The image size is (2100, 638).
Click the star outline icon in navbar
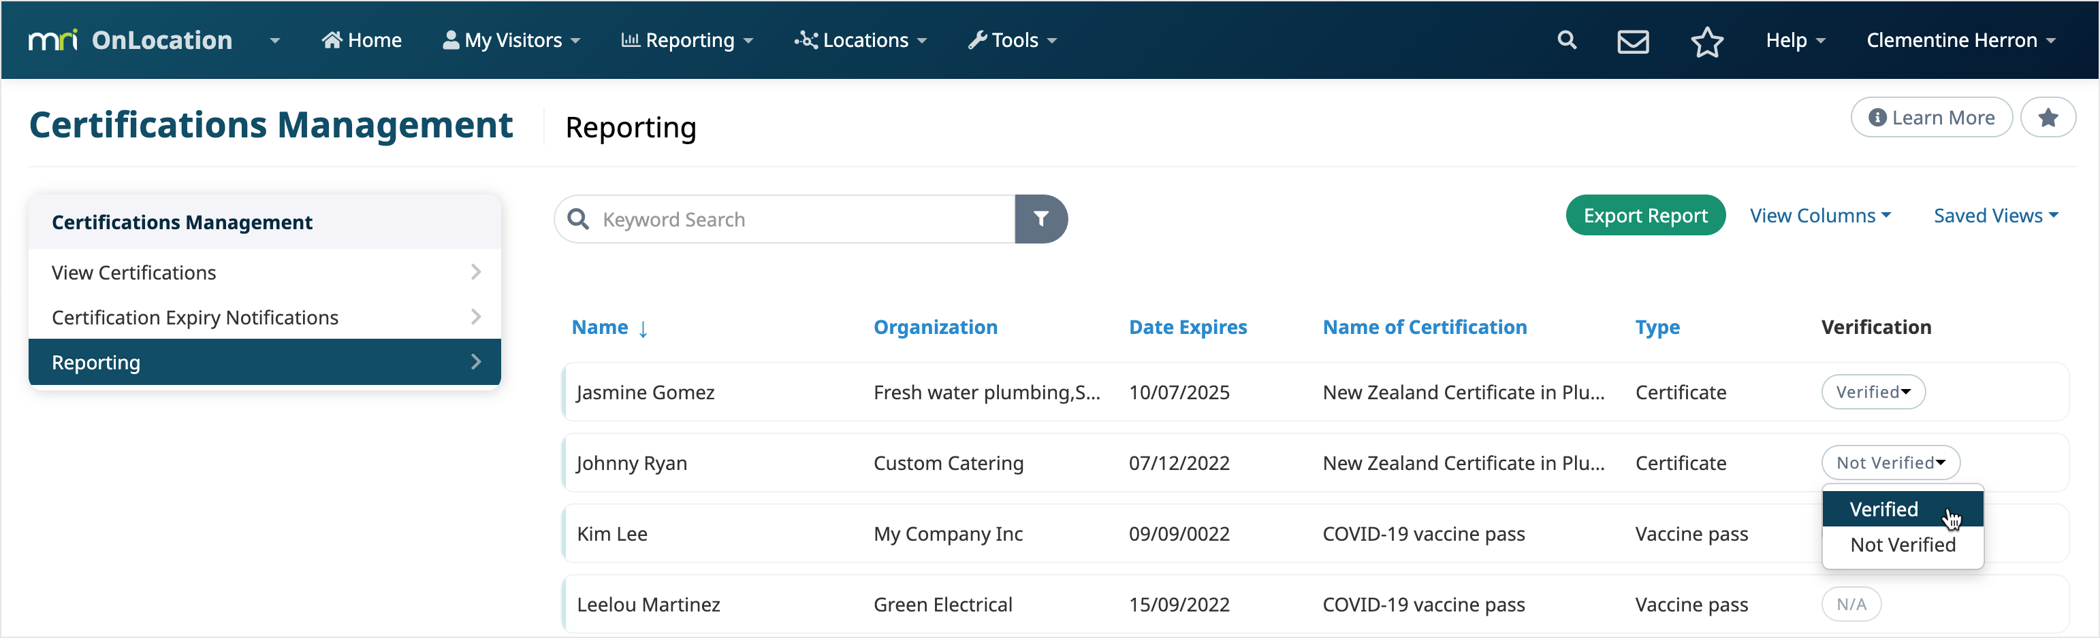tap(1706, 41)
